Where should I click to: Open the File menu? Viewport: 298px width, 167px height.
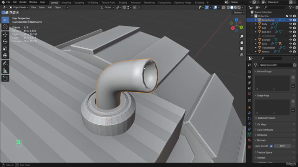pyautogui.click(x=8, y=2)
